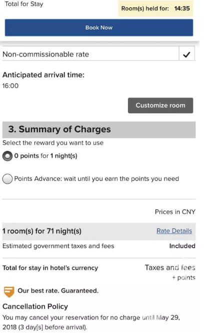The height and width of the screenshot is (334, 206).
Task: Click the best rate guarantee shield icon
Action: (x=9, y=291)
